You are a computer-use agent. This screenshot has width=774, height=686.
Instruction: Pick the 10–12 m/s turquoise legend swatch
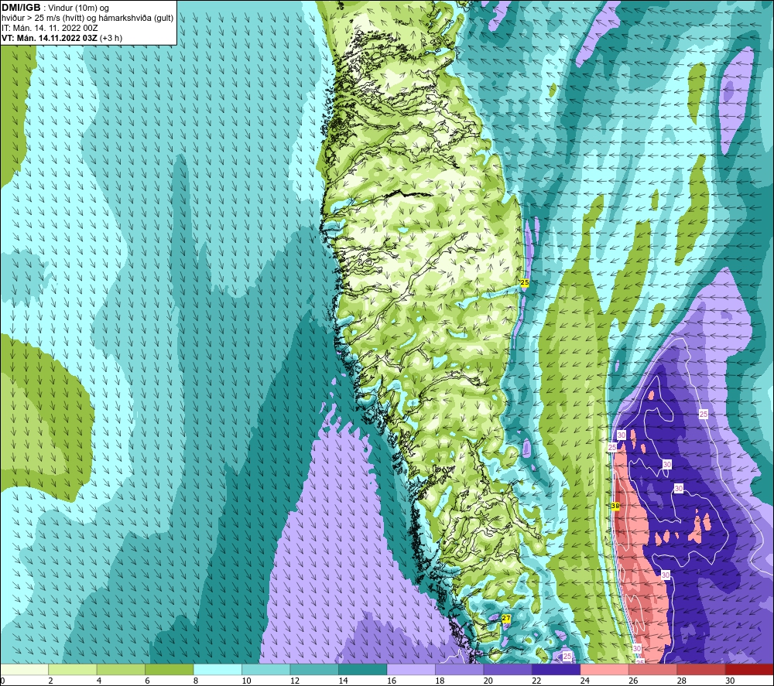click(x=266, y=669)
